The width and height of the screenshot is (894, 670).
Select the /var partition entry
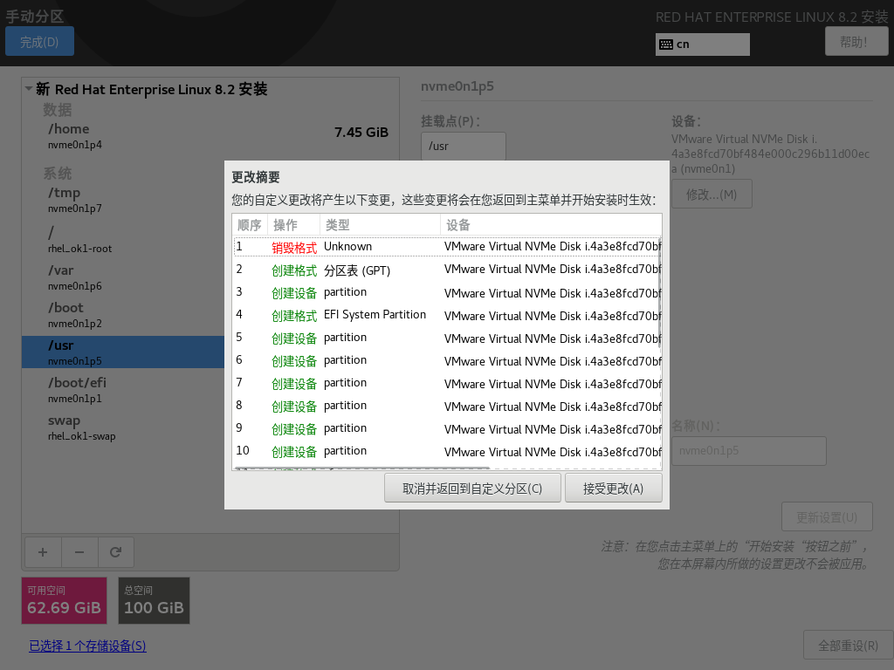point(123,277)
